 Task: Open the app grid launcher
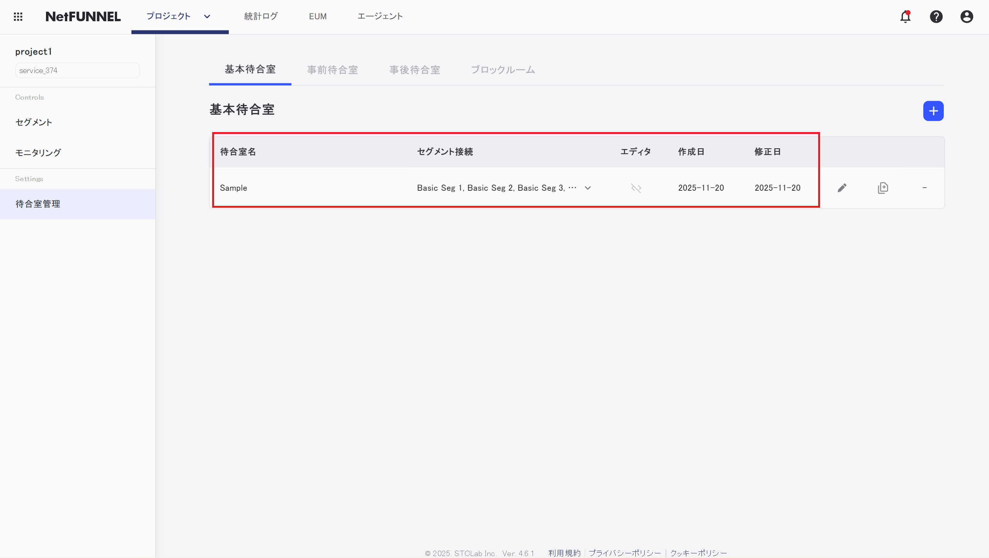click(x=18, y=17)
